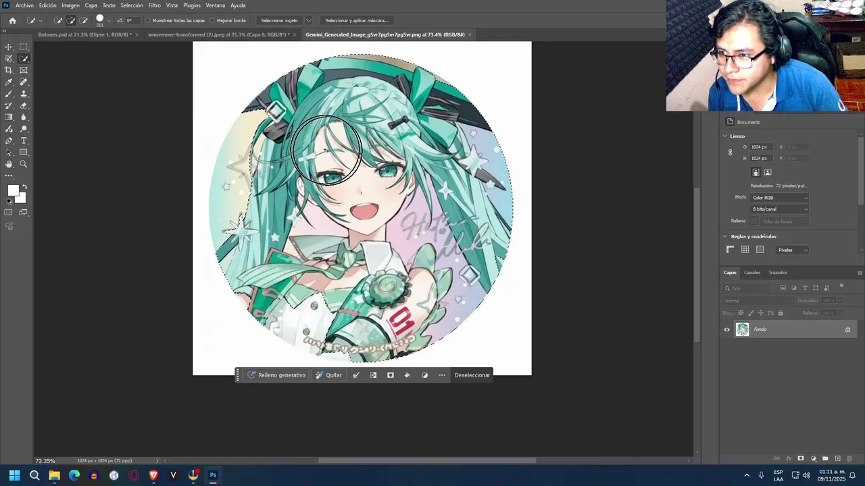
Task: Select the Blur tool
Action: (x=24, y=117)
